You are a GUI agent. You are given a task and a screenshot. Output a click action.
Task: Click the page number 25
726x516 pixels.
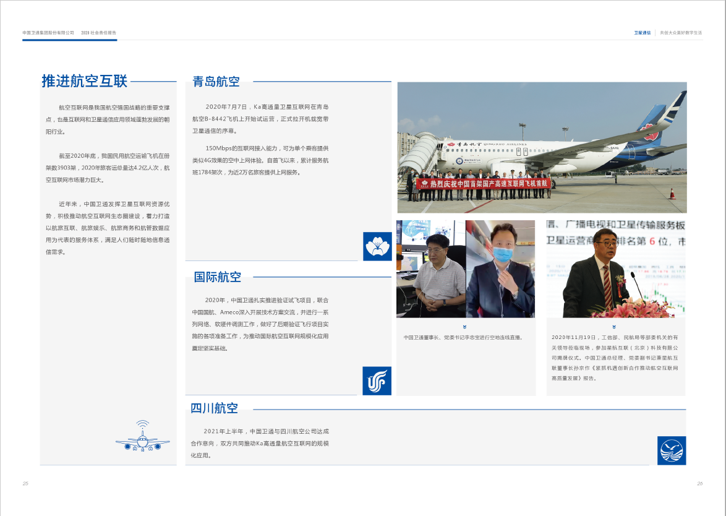(x=25, y=484)
